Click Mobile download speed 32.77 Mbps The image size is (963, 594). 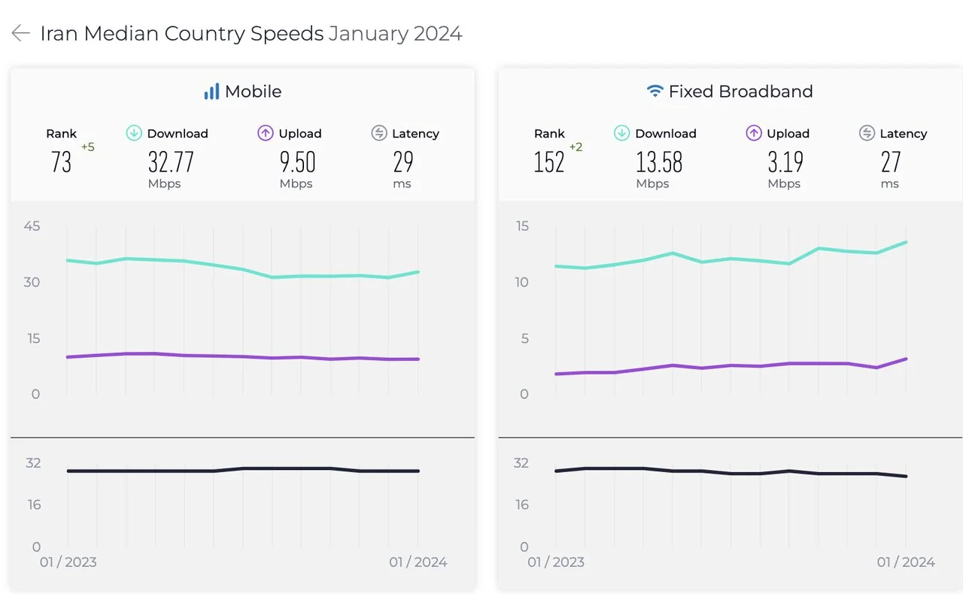click(171, 162)
